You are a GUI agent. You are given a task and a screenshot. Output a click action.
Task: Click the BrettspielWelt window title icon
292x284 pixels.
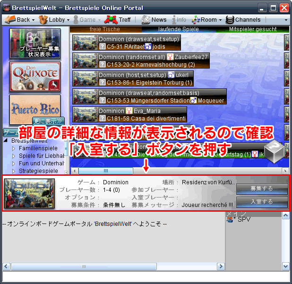7,8
